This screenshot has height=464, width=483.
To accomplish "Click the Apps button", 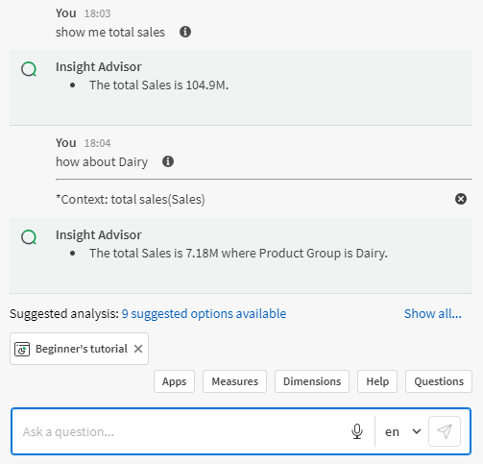I will point(174,381).
